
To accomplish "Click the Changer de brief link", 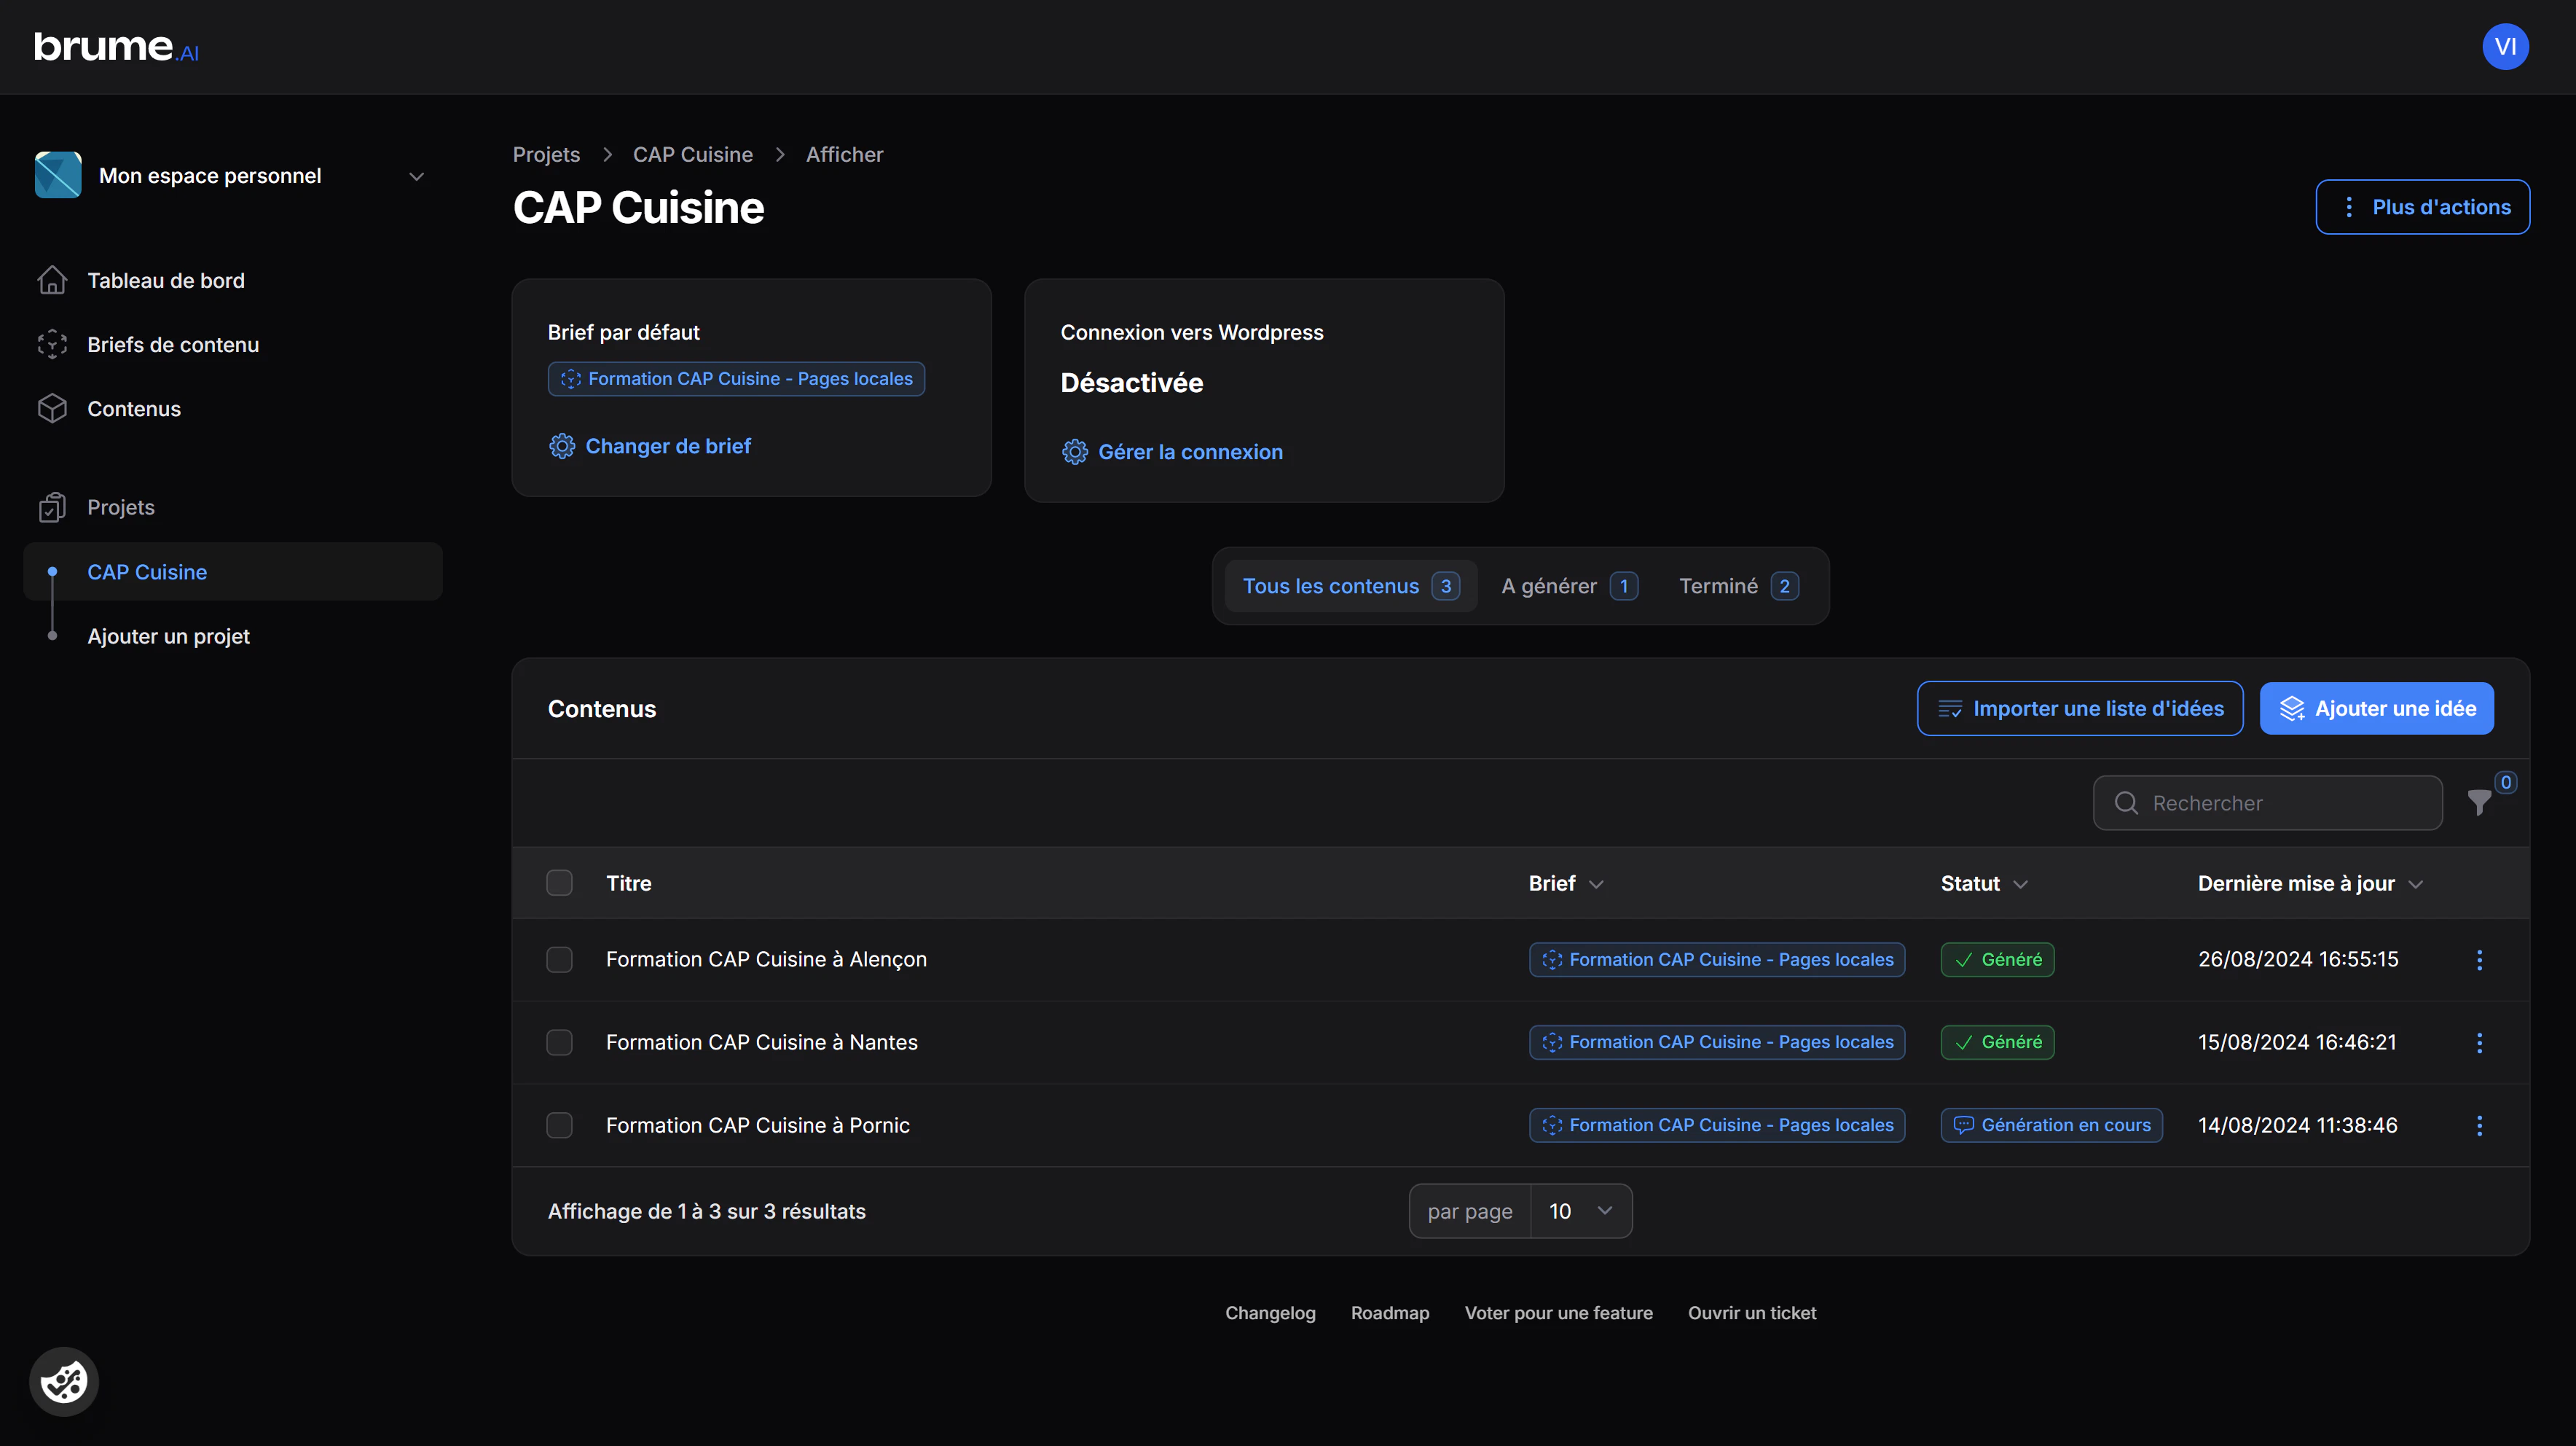I will point(668,445).
